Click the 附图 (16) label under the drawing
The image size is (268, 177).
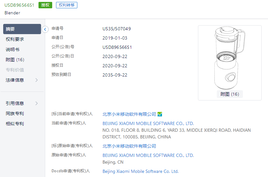click(230, 94)
